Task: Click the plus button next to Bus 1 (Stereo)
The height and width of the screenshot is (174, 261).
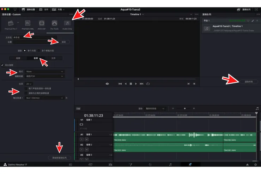Action: 66,98
